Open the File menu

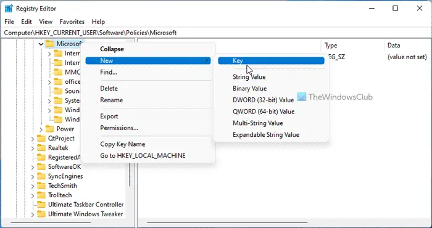point(9,22)
